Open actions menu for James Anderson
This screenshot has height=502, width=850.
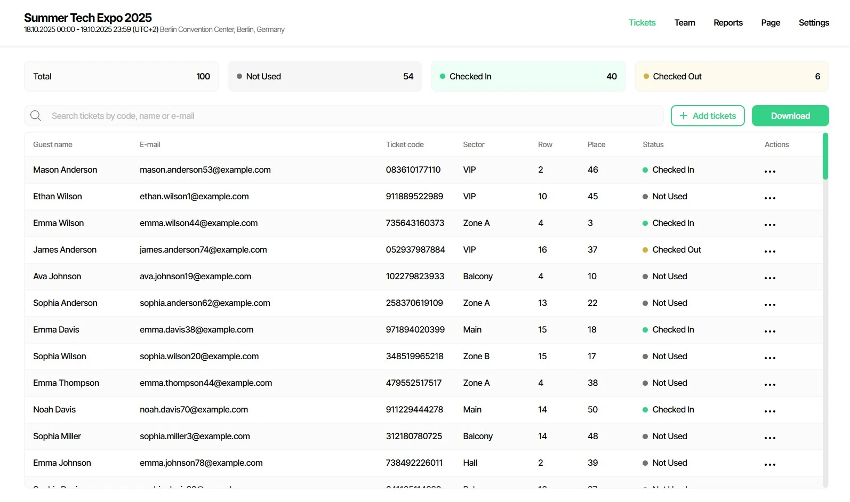pyautogui.click(x=769, y=251)
